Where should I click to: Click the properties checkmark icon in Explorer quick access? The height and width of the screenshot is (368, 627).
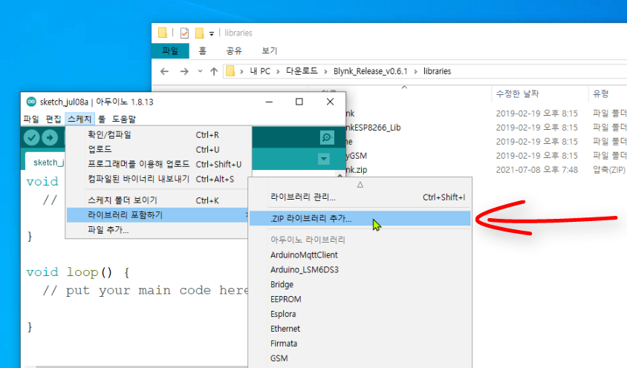(x=184, y=33)
